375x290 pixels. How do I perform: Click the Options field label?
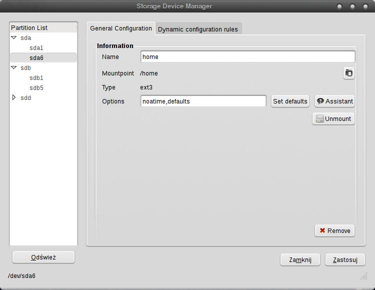113,101
